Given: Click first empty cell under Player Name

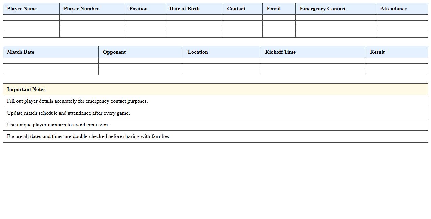Looking at the screenshot, I should pyautogui.click(x=31, y=18).
